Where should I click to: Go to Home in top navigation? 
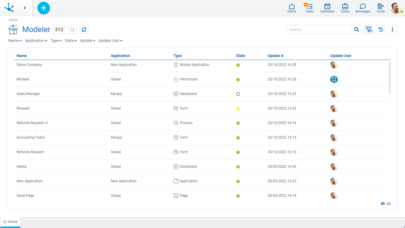point(292,8)
